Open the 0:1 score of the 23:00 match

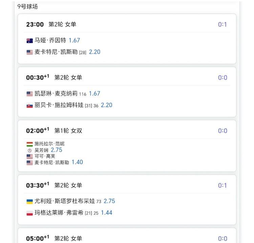222,24
